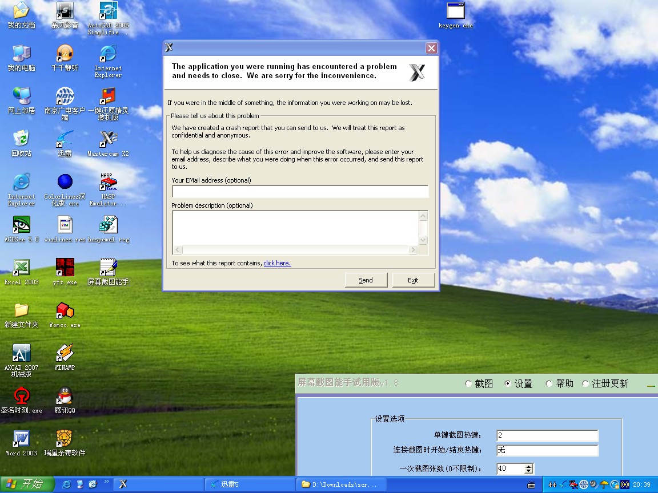Open the 'click here' report contents link
Image resolution: width=658 pixels, height=493 pixels.
tap(277, 263)
